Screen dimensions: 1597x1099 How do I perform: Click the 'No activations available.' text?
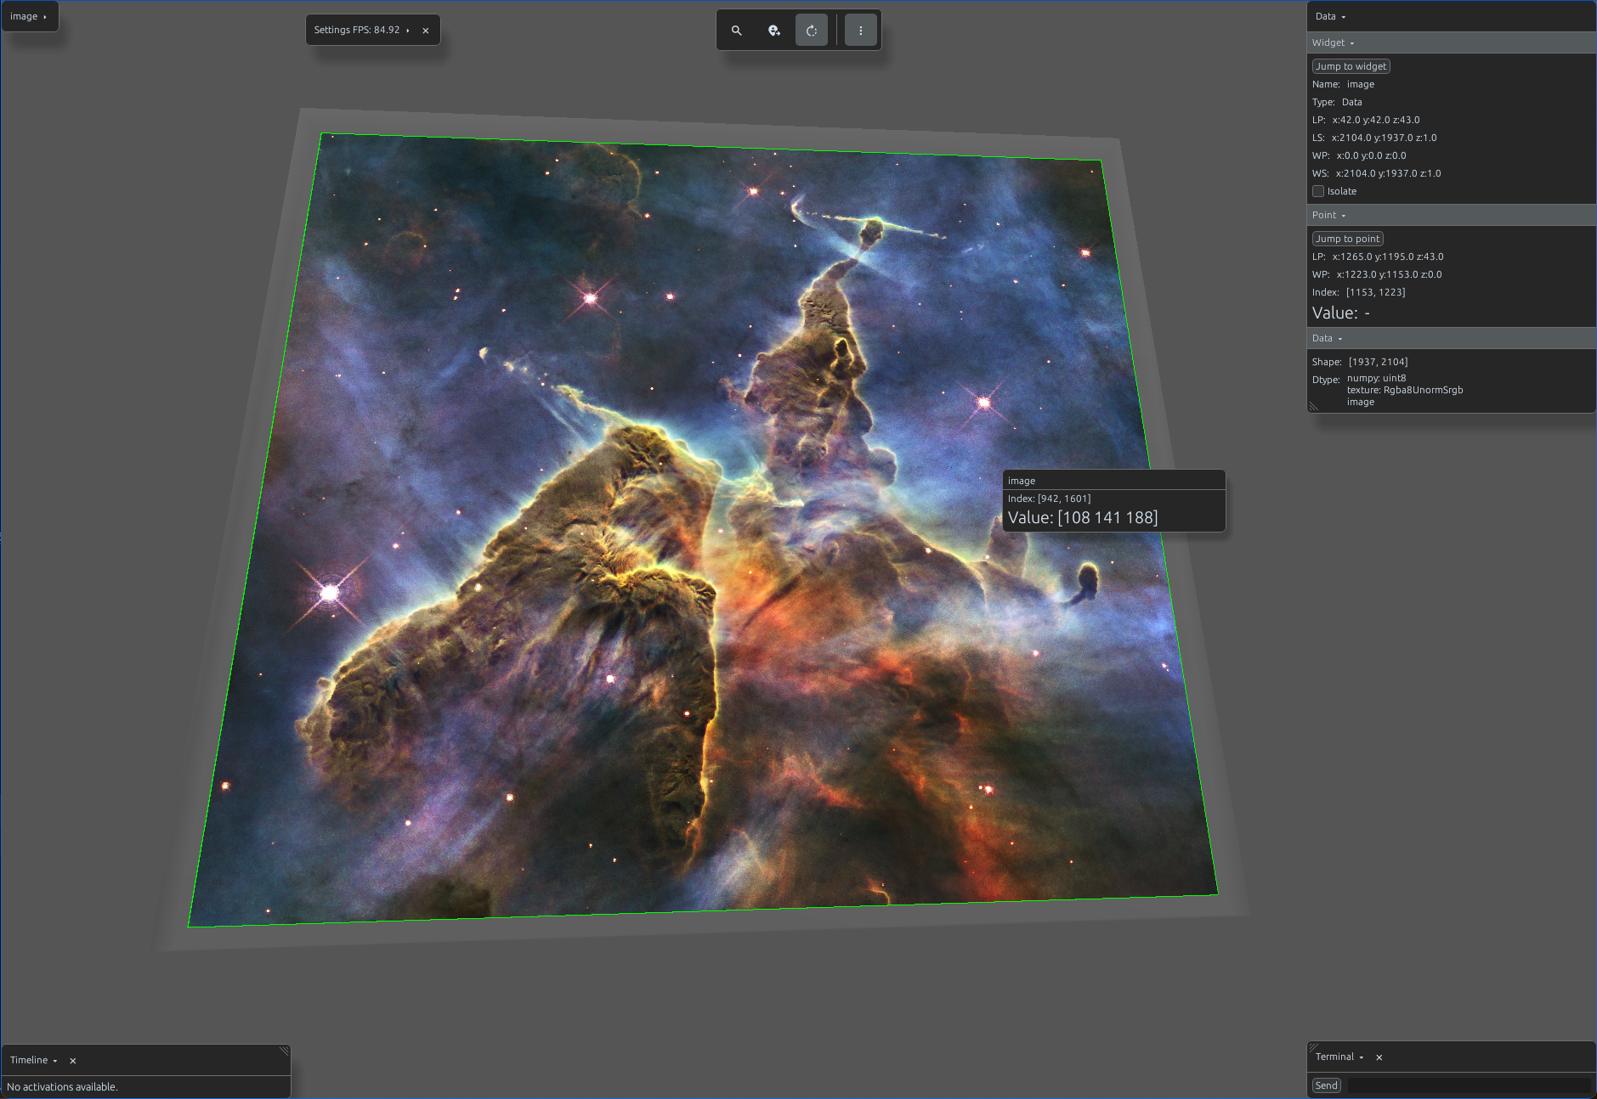tap(62, 1087)
